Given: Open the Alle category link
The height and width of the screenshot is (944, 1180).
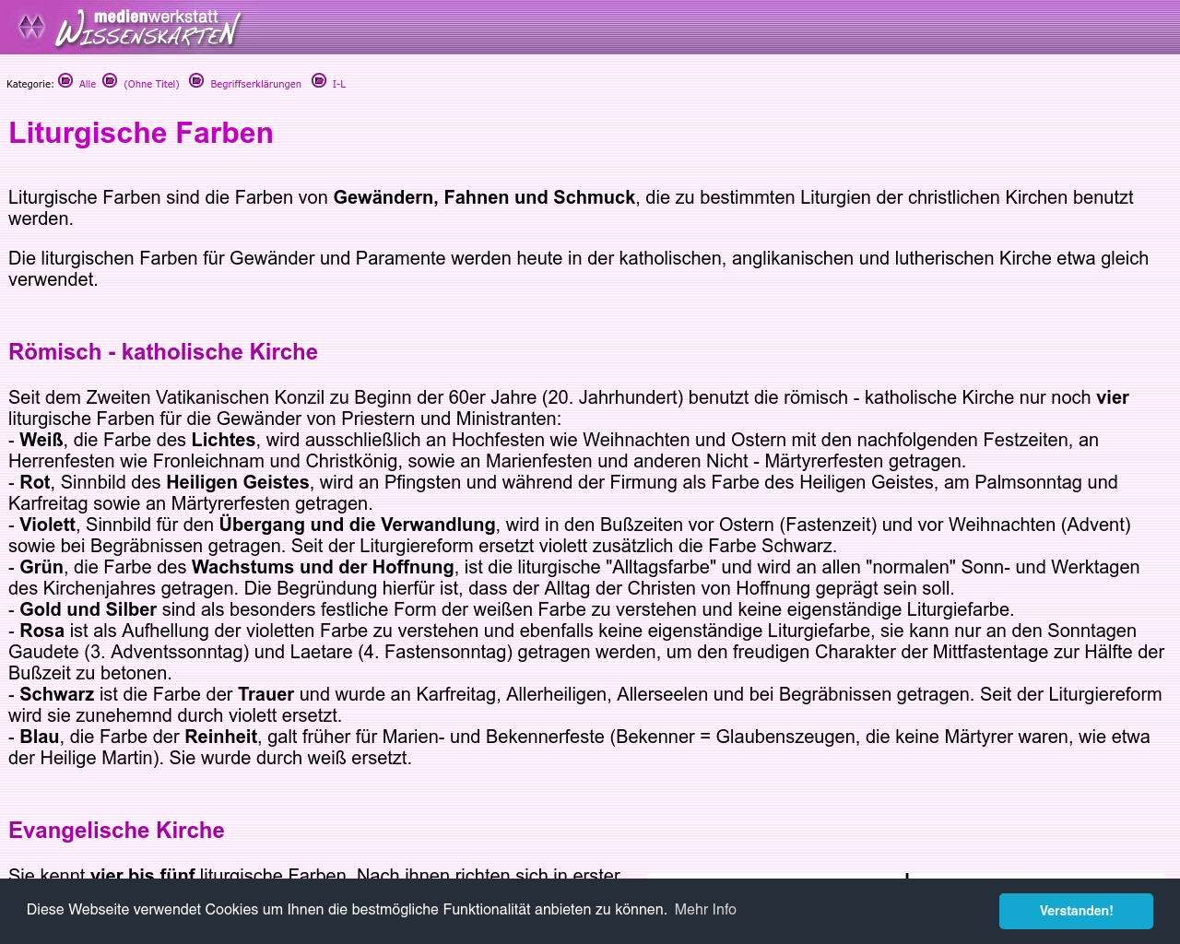Looking at the screenshot, I should [x=88, y=84].
